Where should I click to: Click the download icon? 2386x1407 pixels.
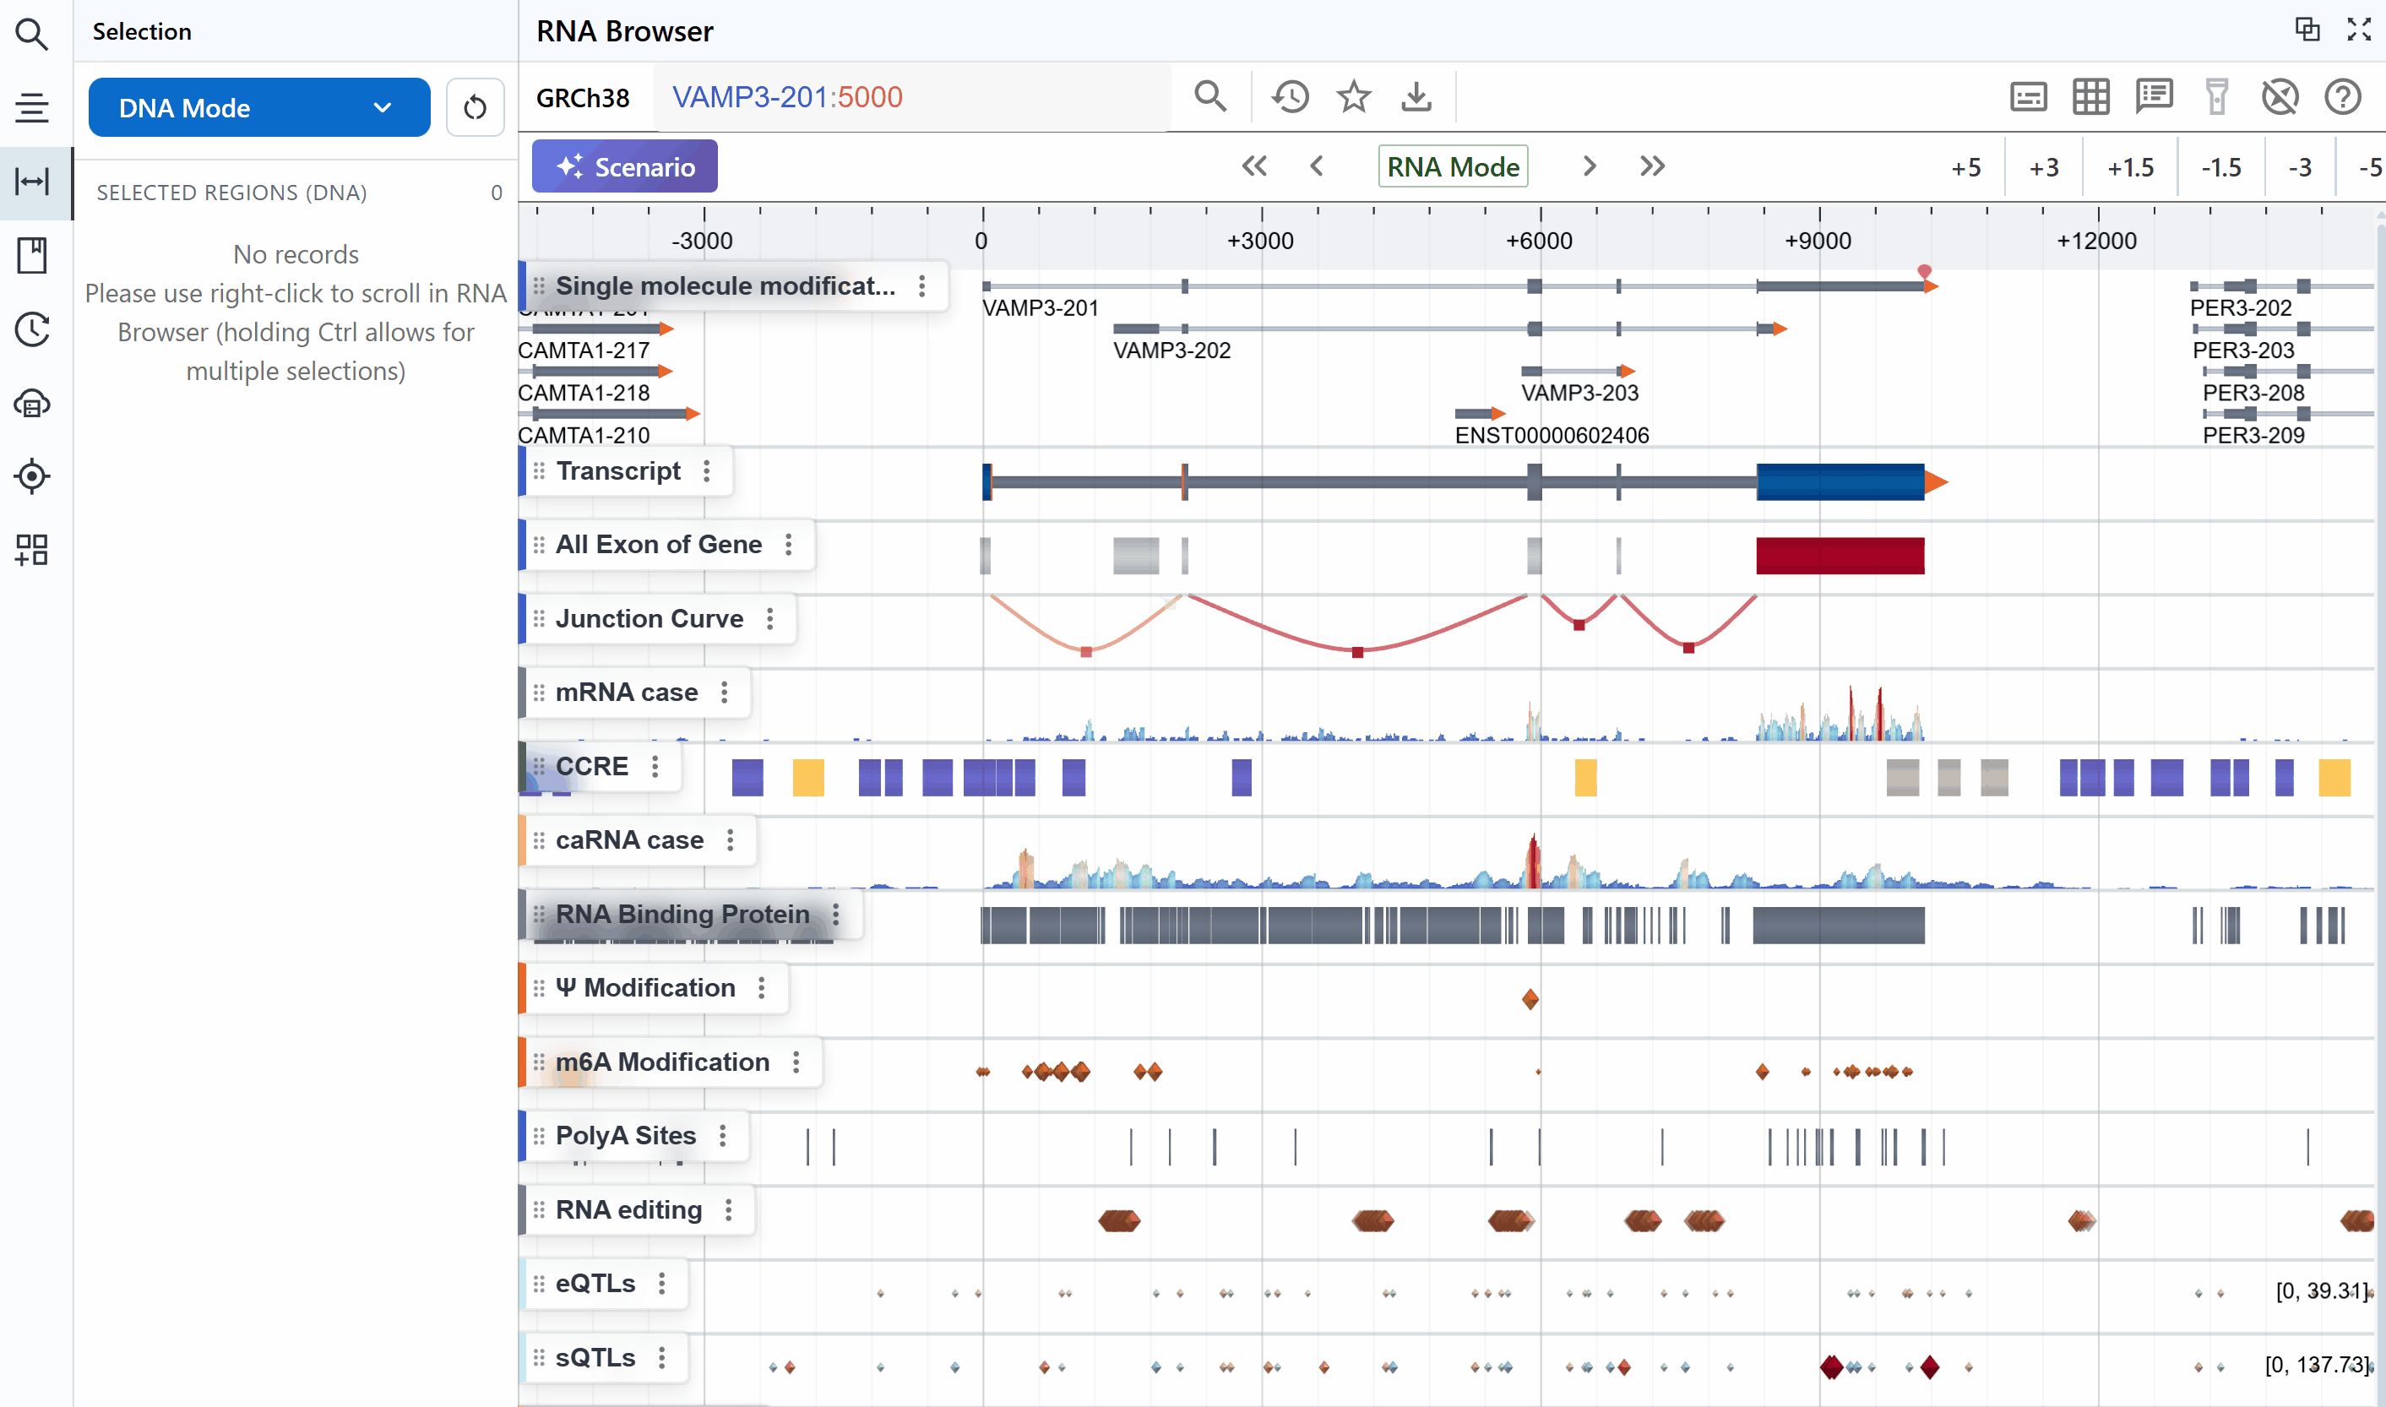click(x=1416, y=97)
